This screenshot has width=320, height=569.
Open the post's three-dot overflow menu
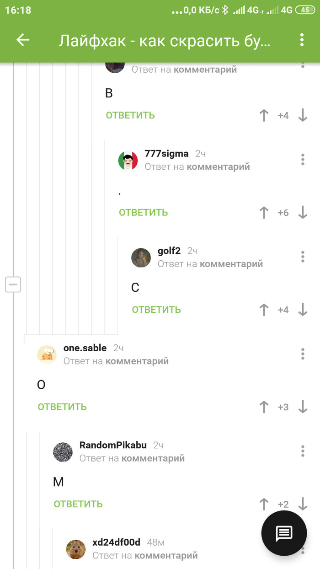pos(302,40)
